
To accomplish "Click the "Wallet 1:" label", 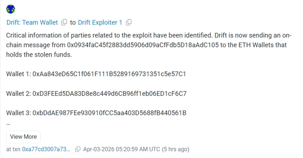I will [18, 74].
